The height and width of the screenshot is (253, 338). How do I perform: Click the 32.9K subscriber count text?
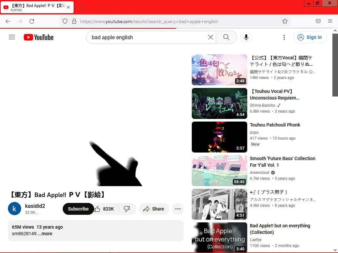[x=31, y=212]
